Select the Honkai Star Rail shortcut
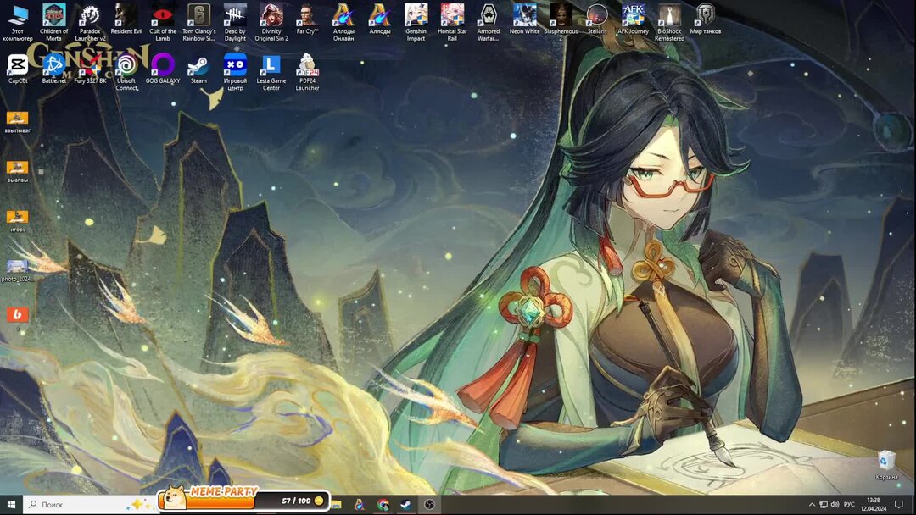916x515 pixels. click(x=452, y=22)
